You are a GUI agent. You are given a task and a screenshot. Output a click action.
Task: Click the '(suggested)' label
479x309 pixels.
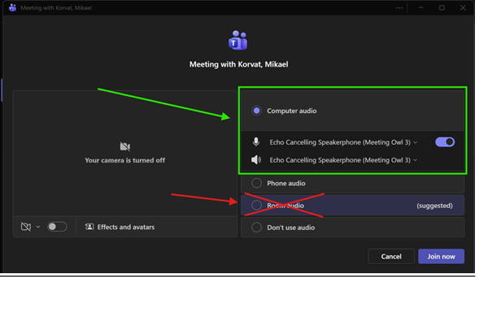pos(434,206)
